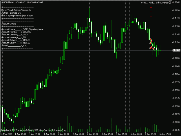Click the 0.7120 price scale label

[x=176, y=42]
